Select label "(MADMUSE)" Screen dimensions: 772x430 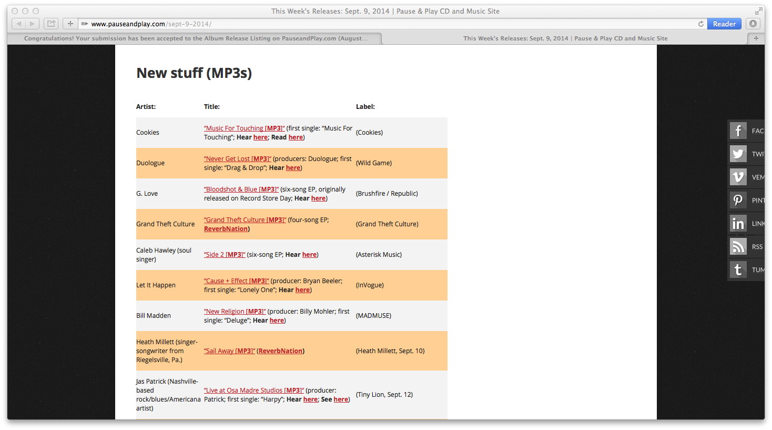(373, 316)
